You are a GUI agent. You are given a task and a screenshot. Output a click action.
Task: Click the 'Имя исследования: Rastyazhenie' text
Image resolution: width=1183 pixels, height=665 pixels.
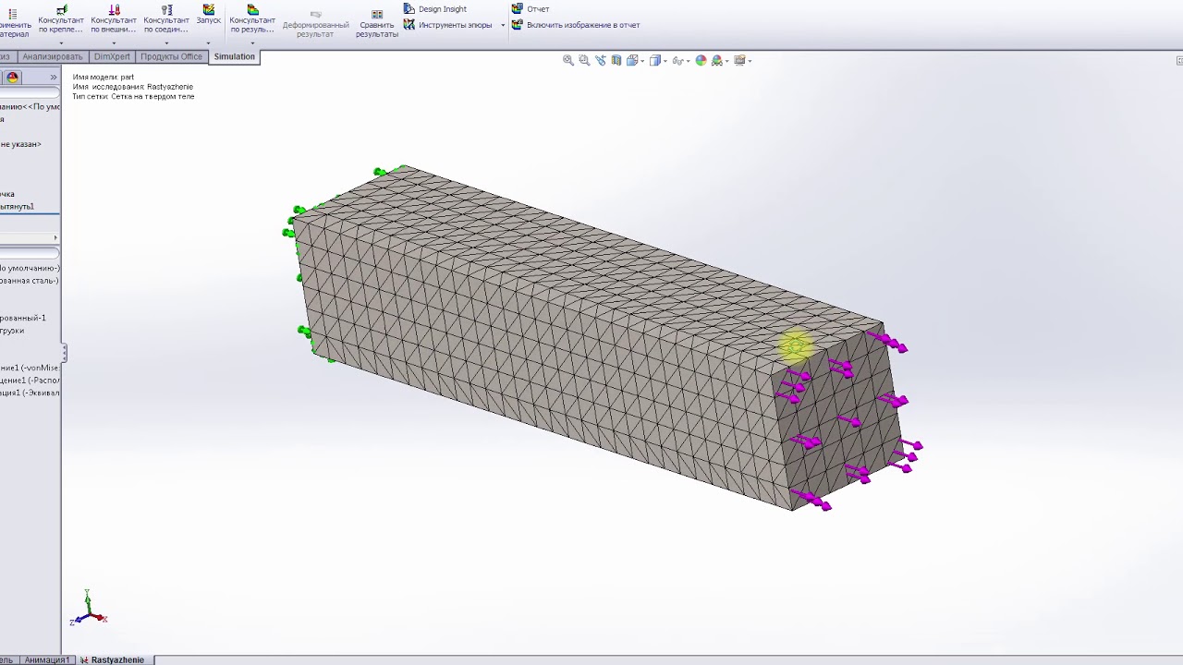(133, 87)
